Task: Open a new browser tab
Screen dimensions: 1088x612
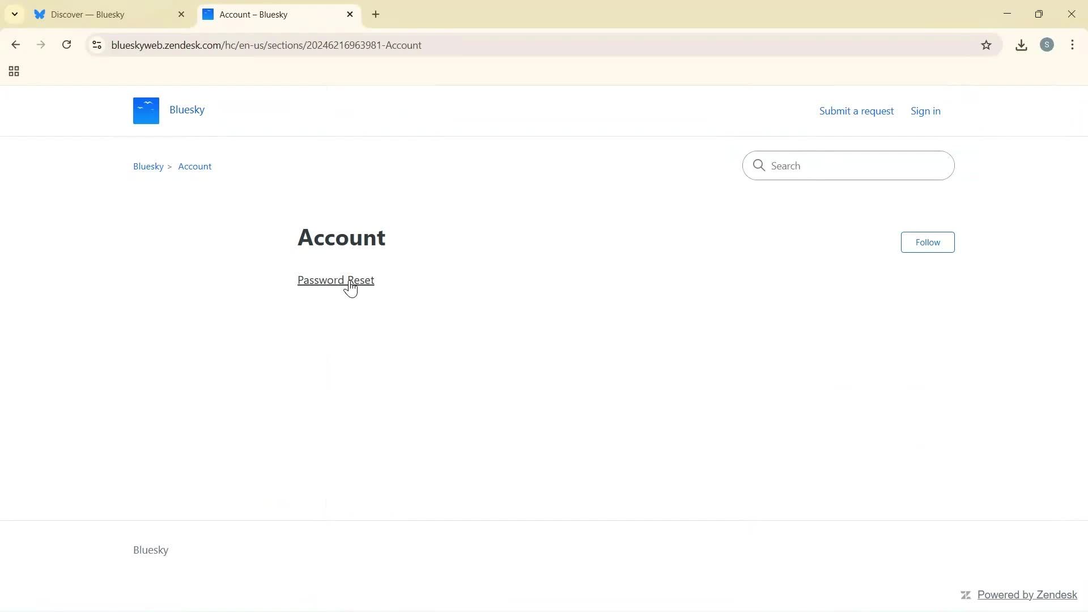Action: pyautogui.click(x=376, y=14)
